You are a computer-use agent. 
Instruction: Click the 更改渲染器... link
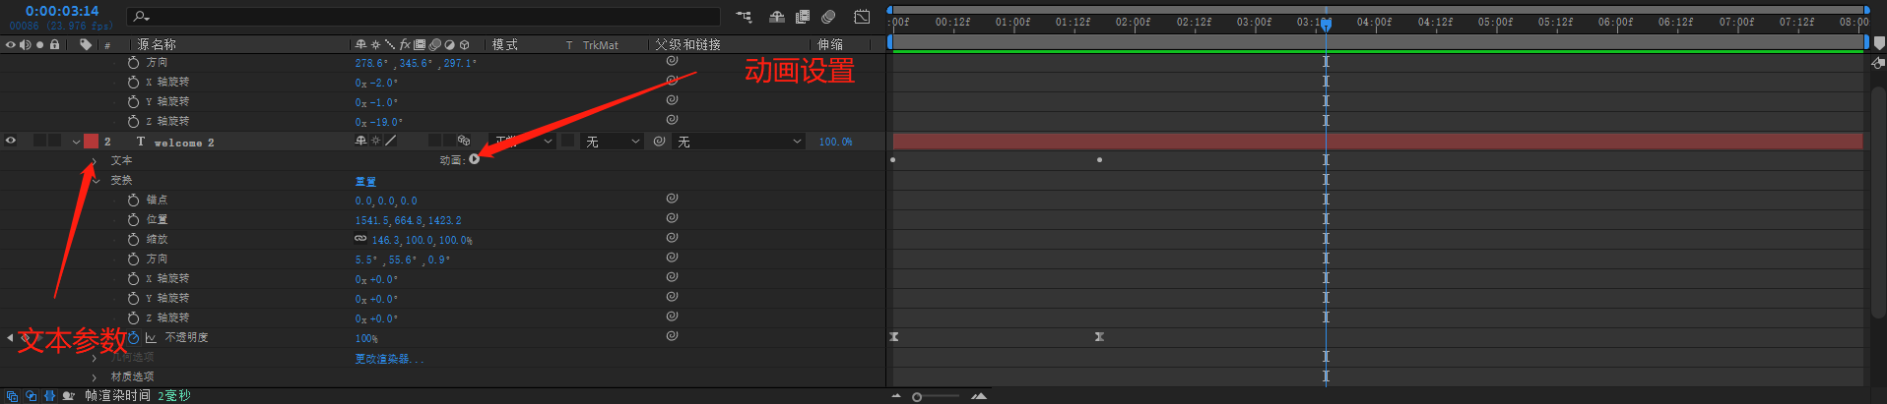tap(389, 359)
